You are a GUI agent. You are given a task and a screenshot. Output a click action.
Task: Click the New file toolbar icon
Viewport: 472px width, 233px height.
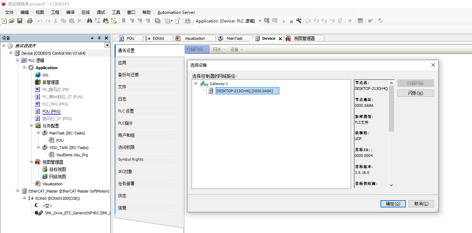[x=4, y=21]
